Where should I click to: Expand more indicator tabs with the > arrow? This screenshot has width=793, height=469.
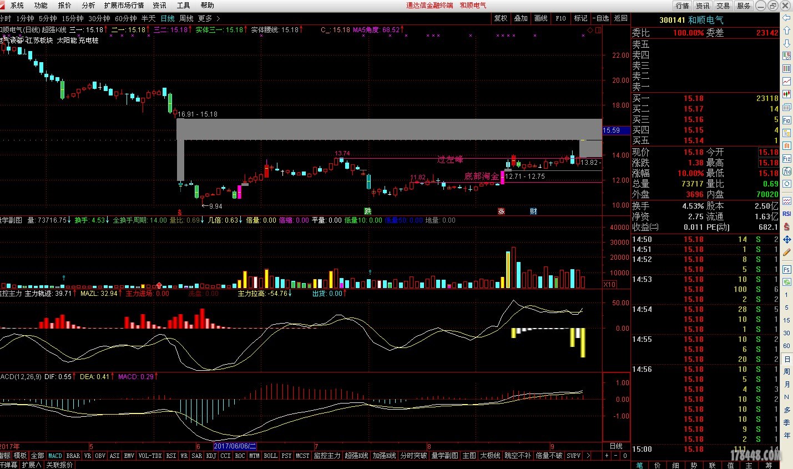pyautogui.click(x=588, y=456)
